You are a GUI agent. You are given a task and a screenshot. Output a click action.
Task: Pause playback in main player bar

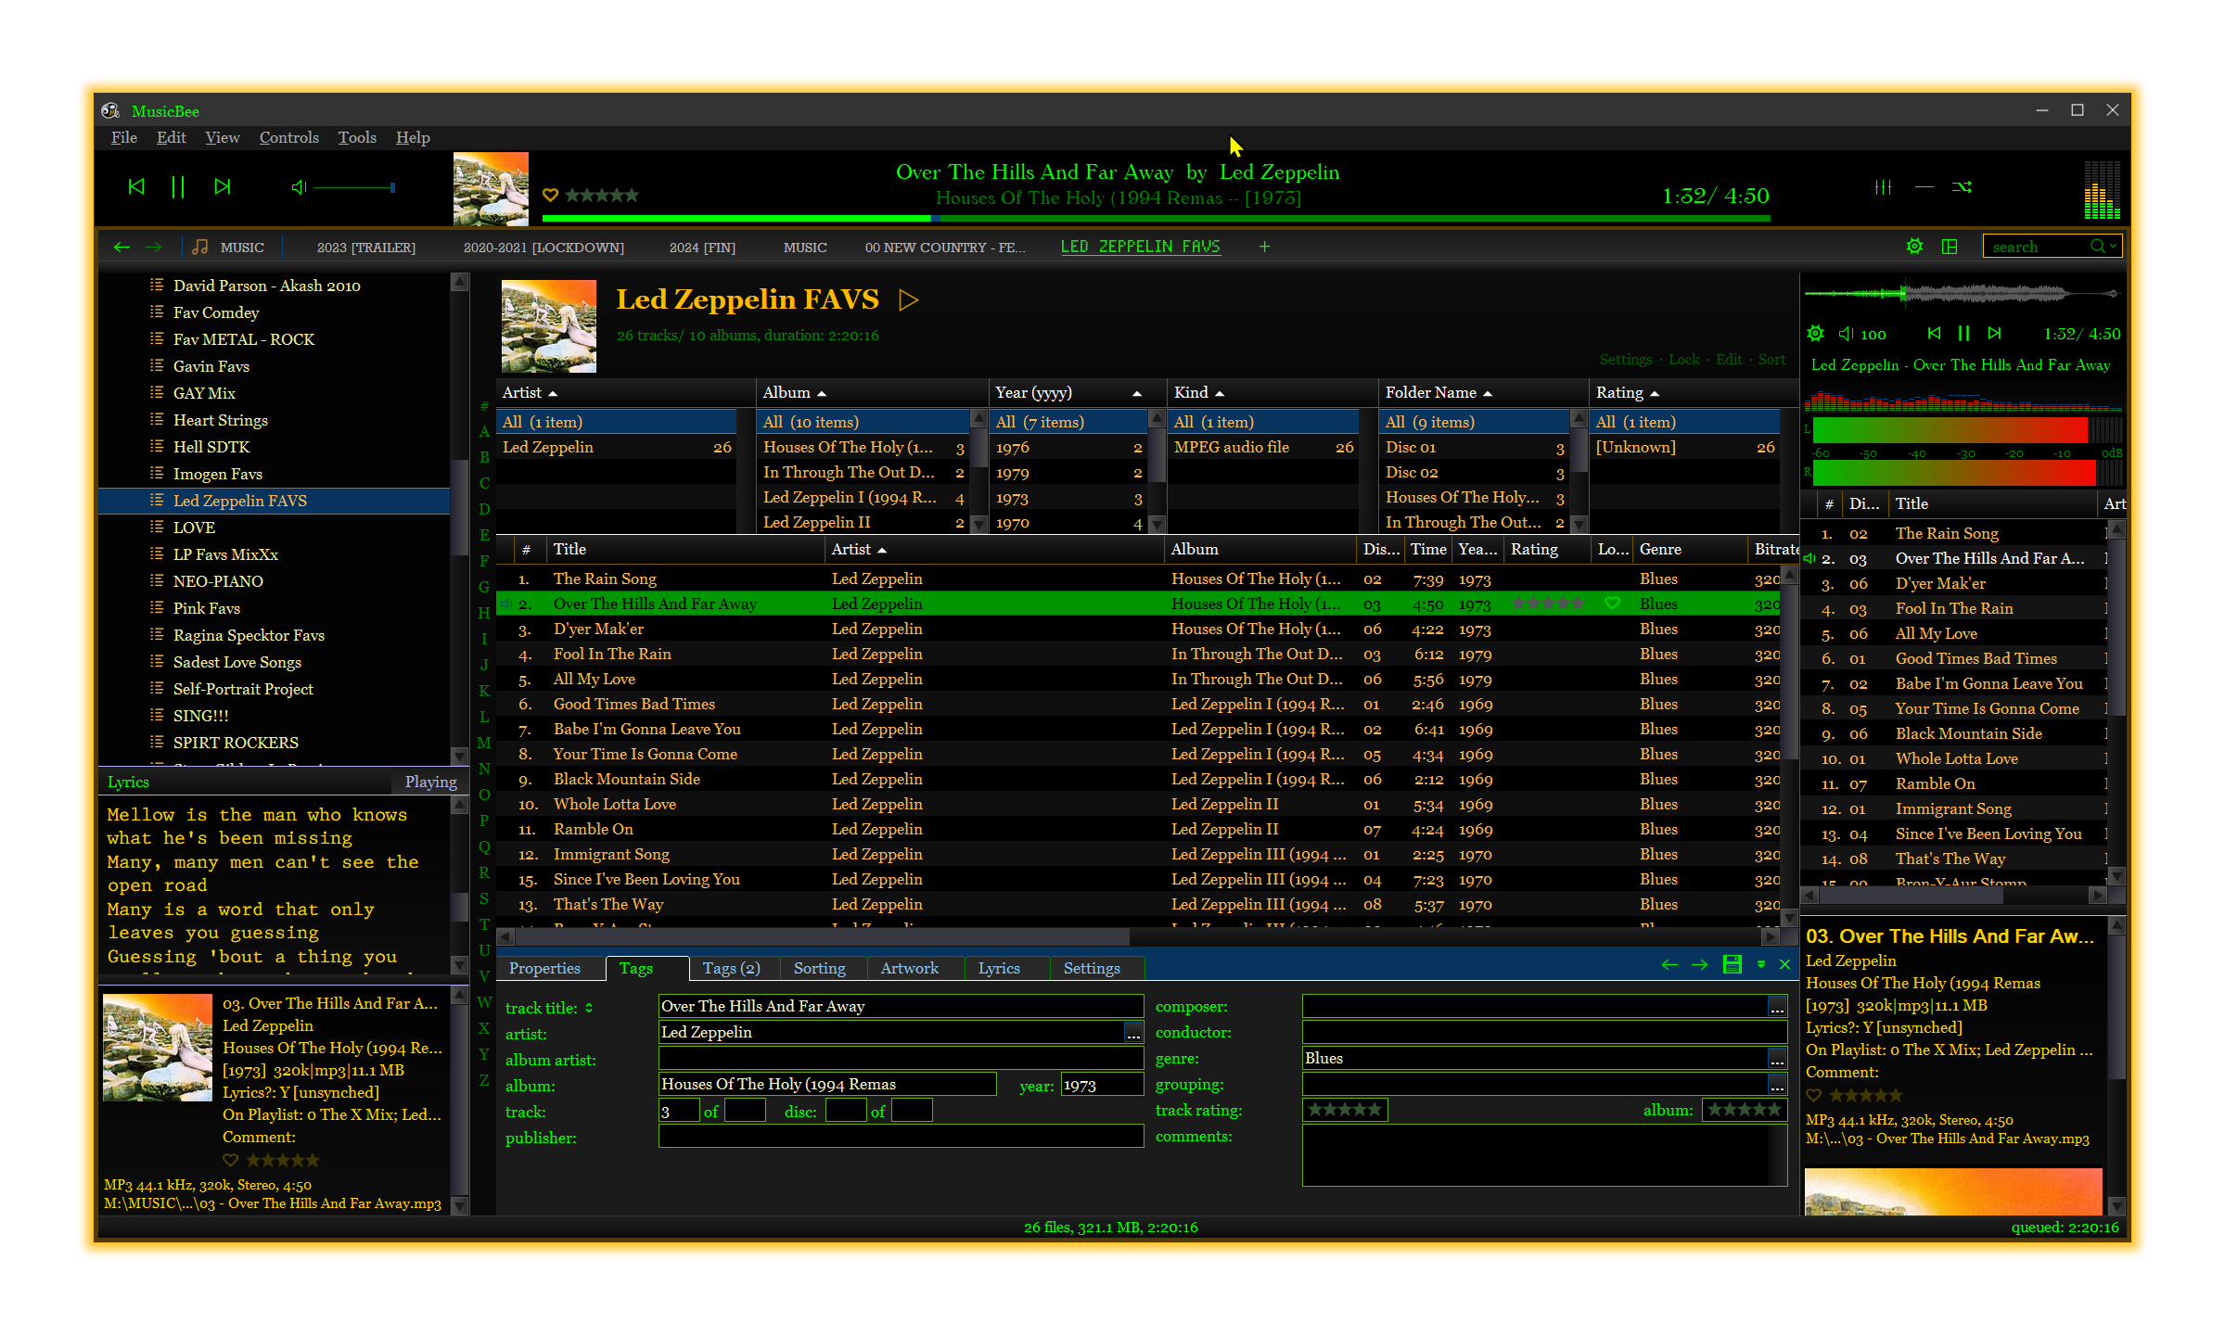click(x=178, y=186)
